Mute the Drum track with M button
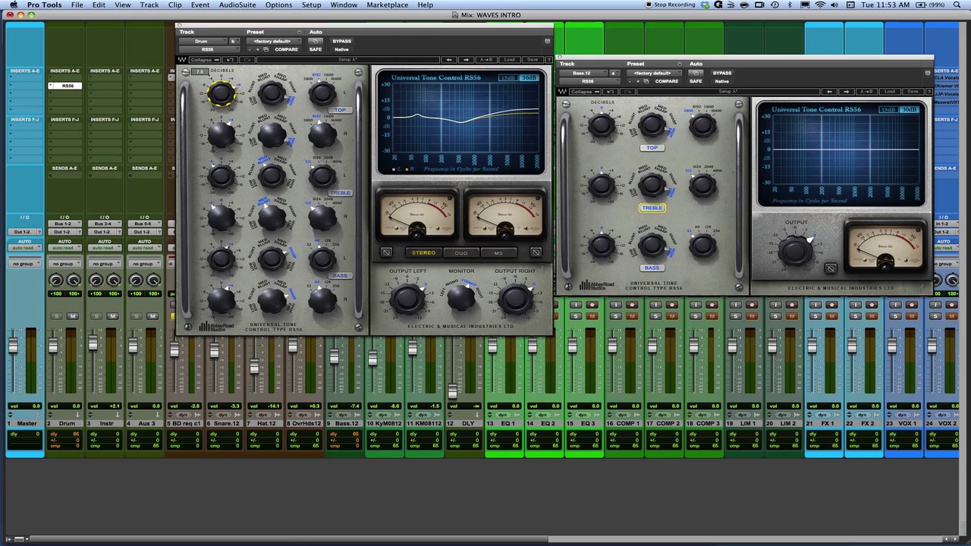The width and height of the screenshot is (971, 546). (x=73, y=316)
